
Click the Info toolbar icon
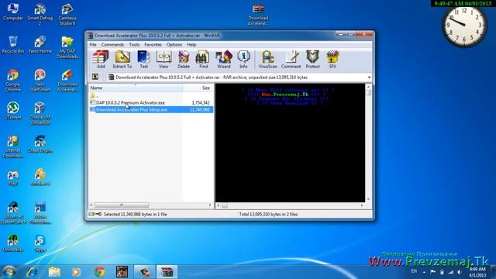point(243,60)
